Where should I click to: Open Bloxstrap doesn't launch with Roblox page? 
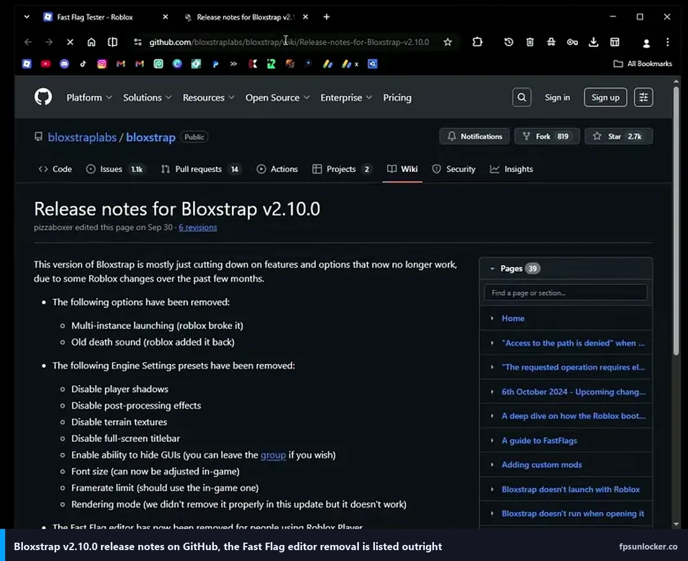click(x=570, y=489)
